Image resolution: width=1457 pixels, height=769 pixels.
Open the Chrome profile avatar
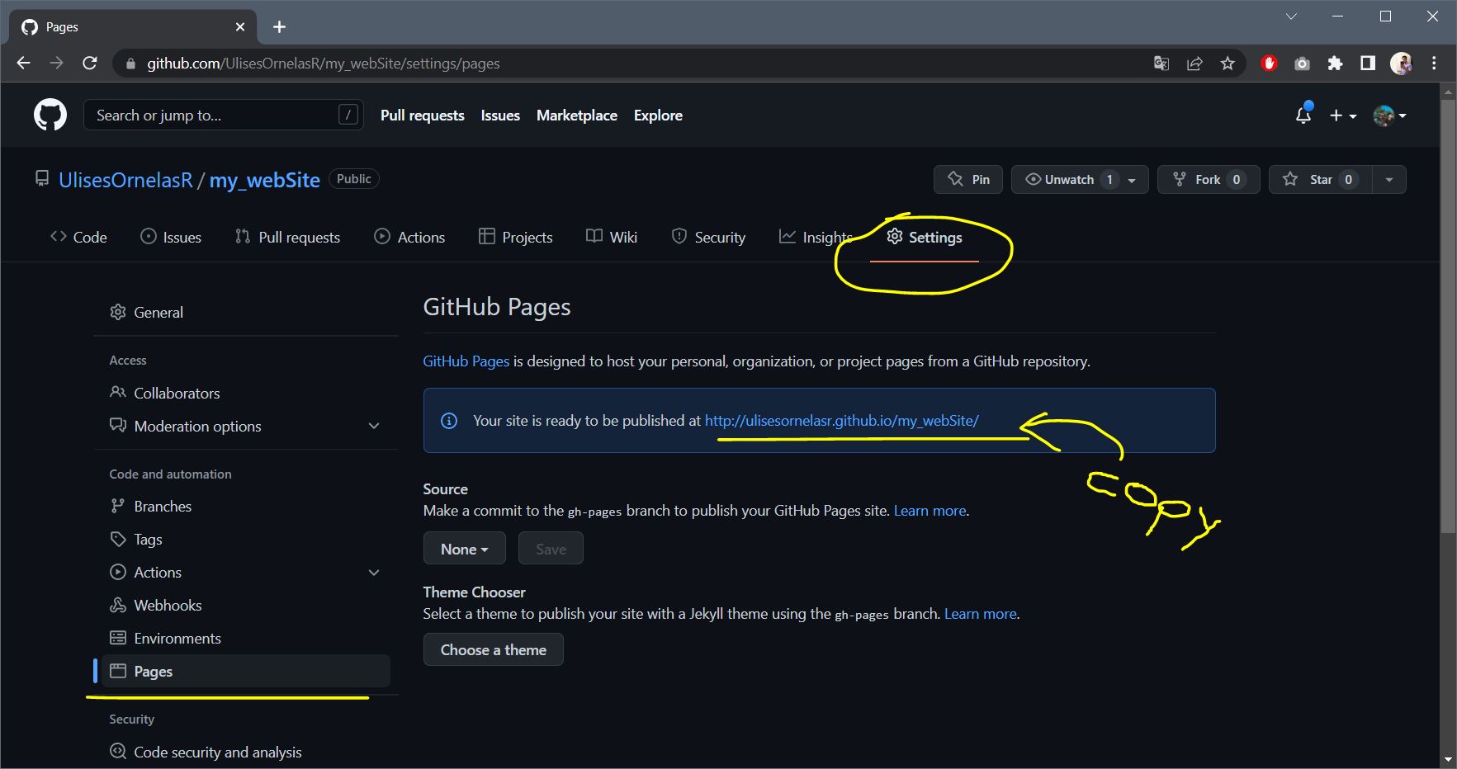tap(1401, 64)
